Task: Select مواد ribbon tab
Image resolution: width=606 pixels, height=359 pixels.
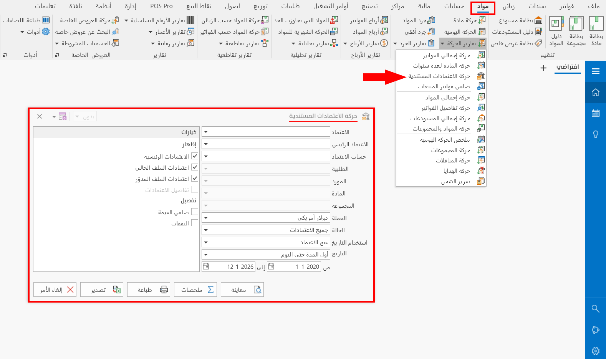Action: pyautogui.click(x=483, y=7)
